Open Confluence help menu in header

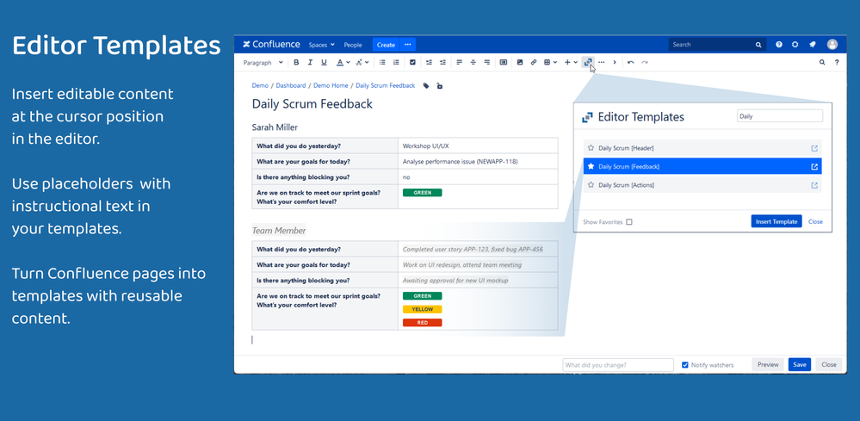[779, 45]
